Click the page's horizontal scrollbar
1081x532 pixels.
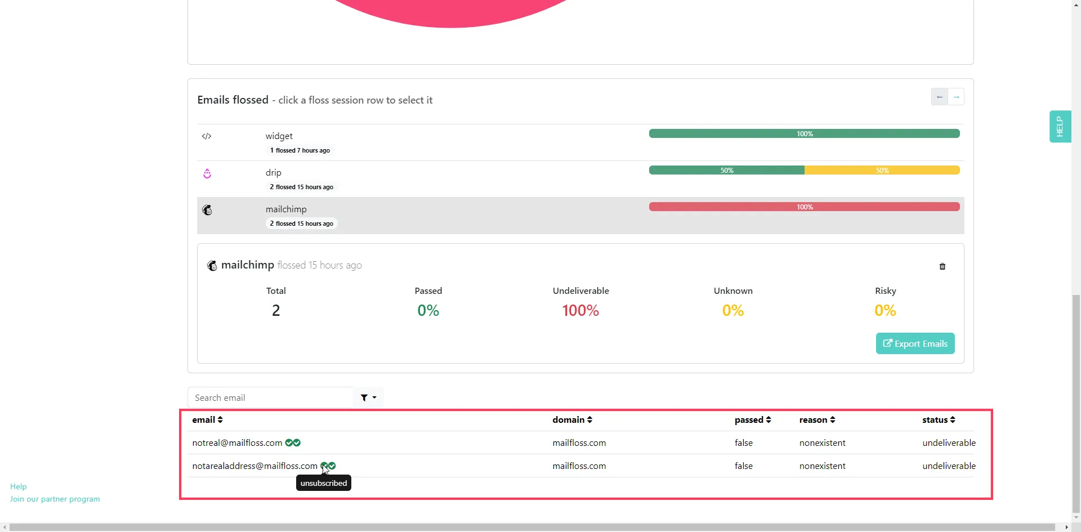coord(532,527)
